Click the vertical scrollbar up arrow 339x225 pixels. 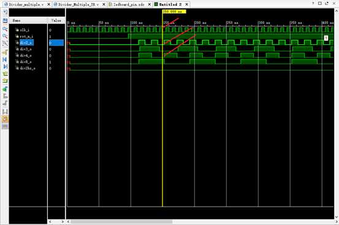[x=337, y=11]
